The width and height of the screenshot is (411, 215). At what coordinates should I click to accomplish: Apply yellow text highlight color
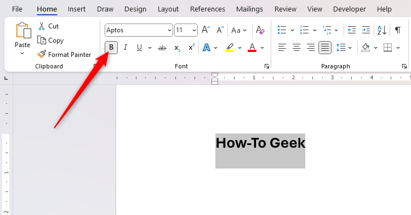(230, 48)
